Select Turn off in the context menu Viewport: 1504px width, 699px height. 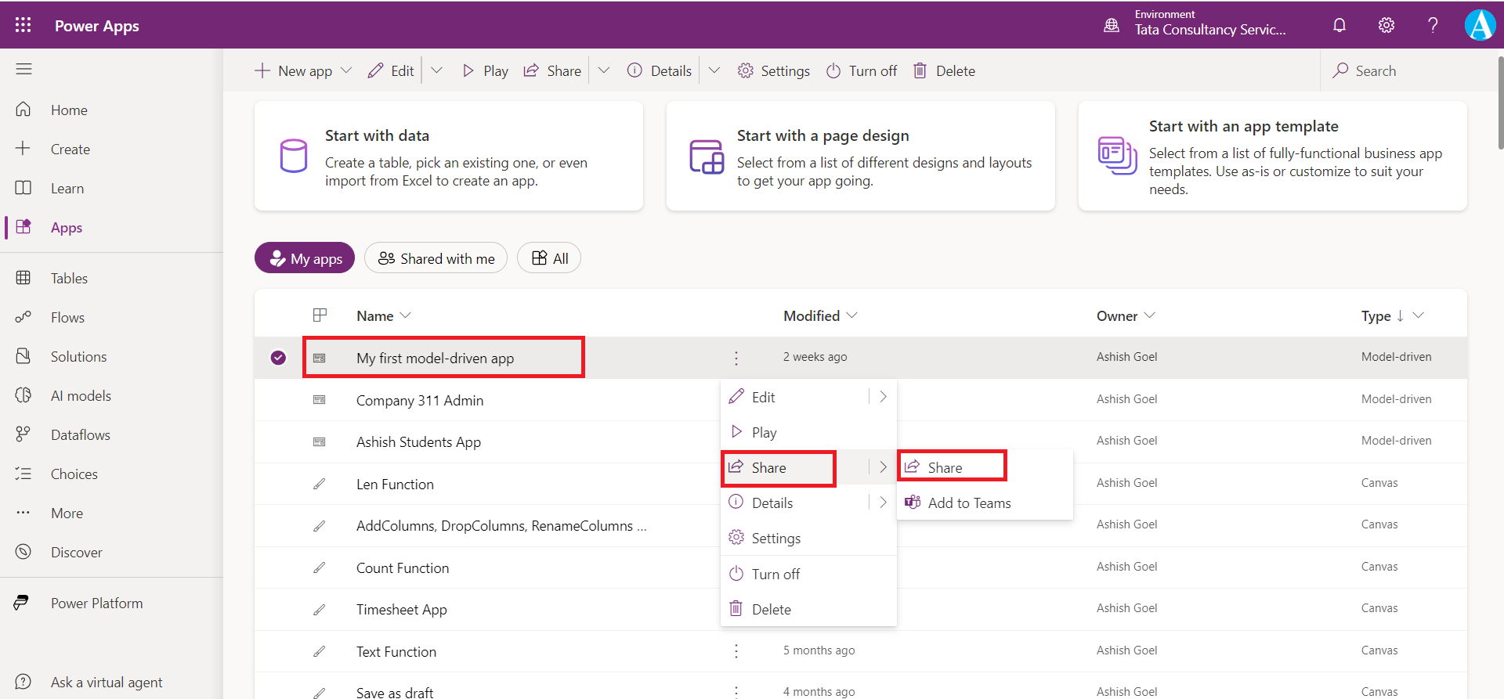[x=775, y=575]
